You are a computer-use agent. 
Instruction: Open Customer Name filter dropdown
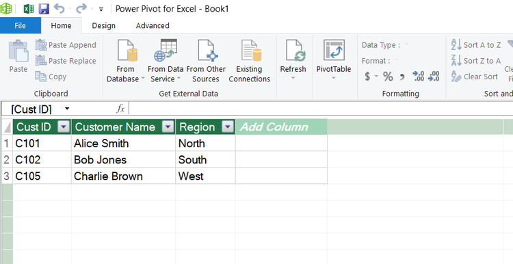click(x=168, y=127)
